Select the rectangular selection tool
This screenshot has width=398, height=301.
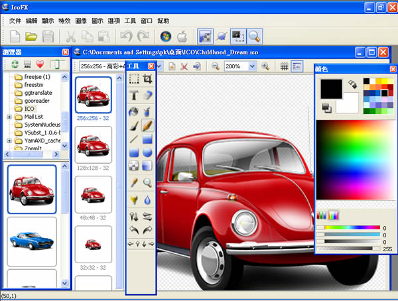point(133,79)
